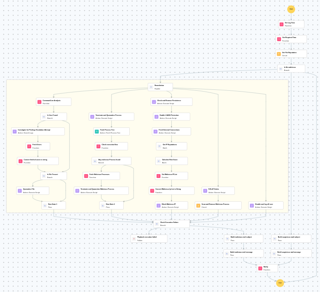Click the batch icon on Get IP Reputations
This screenshot has width=320, height=292.
coord(160,146)
